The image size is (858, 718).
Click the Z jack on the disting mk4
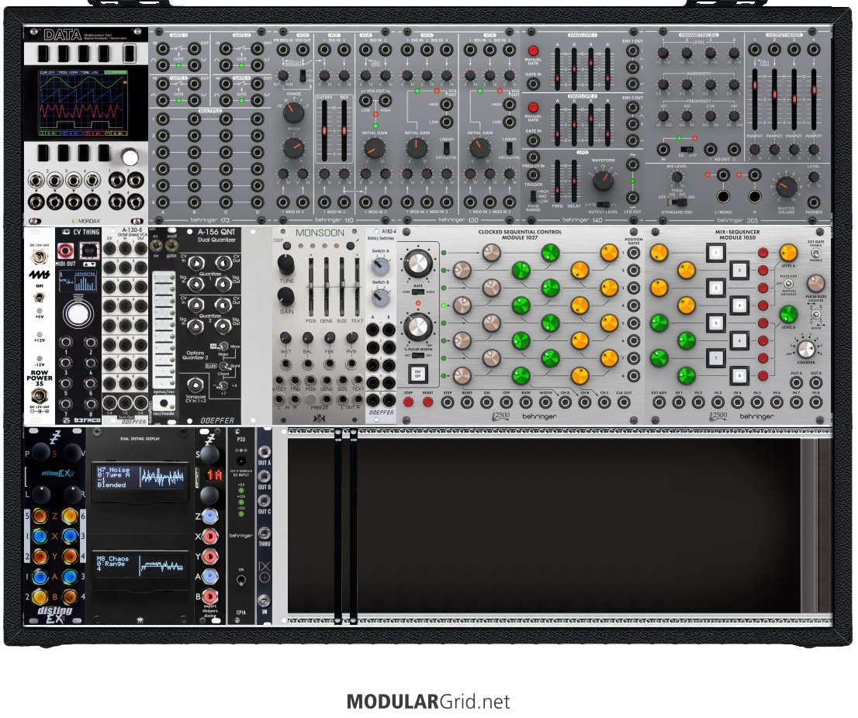tap(210, 516)
